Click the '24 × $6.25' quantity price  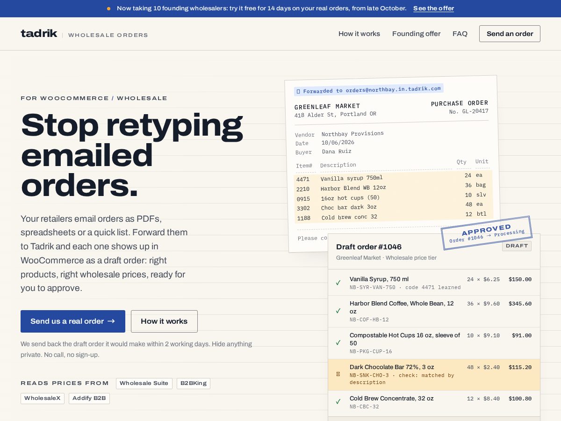click(x=483, y=279)
